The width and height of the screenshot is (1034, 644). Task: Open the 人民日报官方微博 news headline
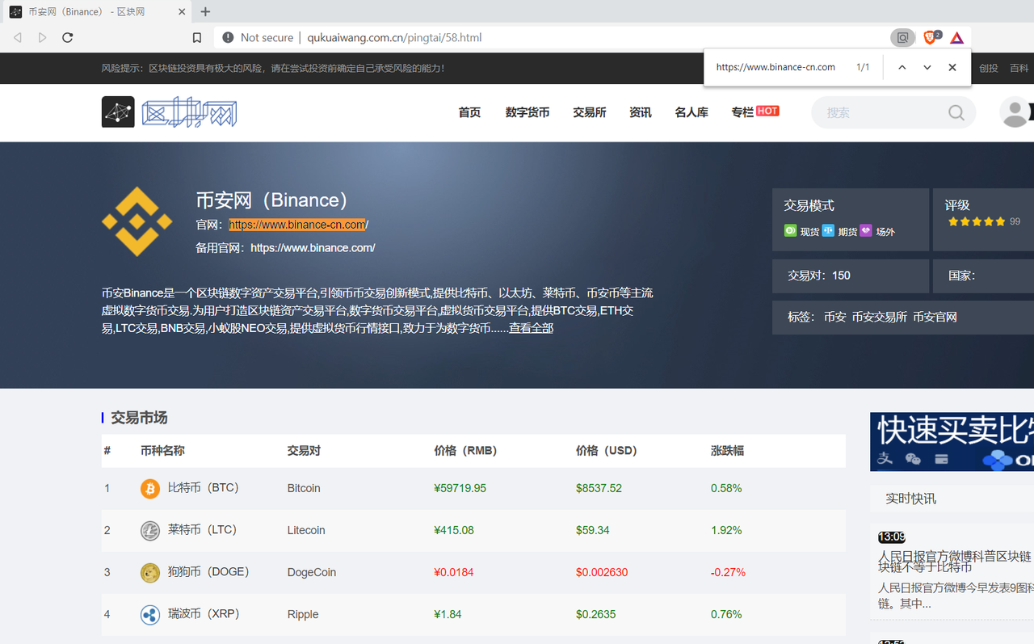pos(956,562)
